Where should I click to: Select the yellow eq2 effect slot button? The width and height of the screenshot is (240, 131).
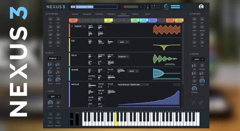pos(109,20)
